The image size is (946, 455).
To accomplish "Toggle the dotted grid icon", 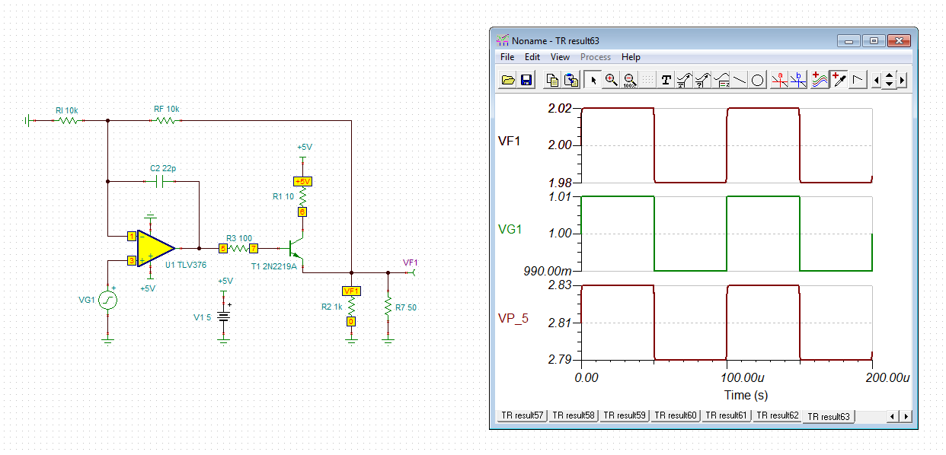I will click(x=647, y=80).
